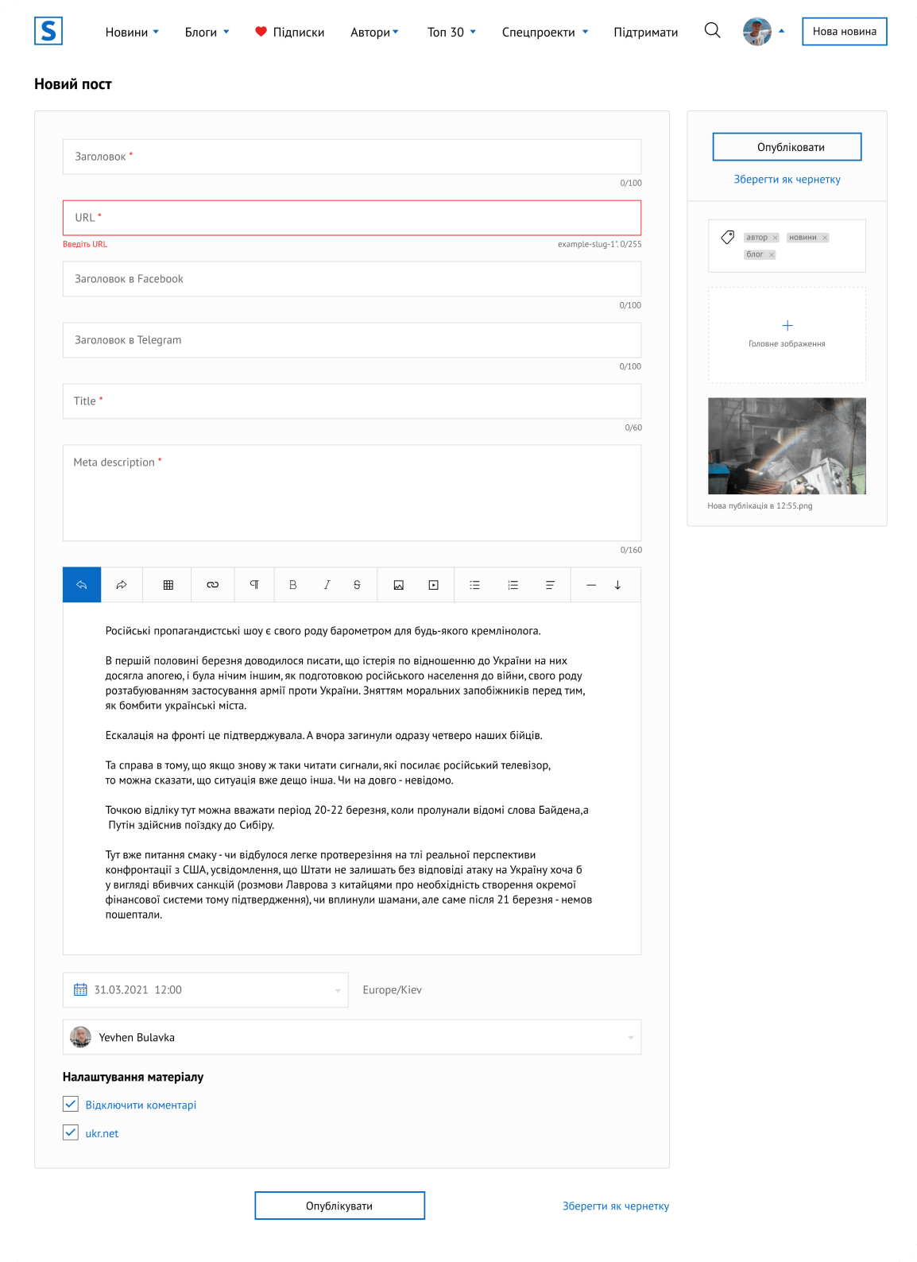Open the author Yevhen Bulavka dropdown

[631, 1038]
